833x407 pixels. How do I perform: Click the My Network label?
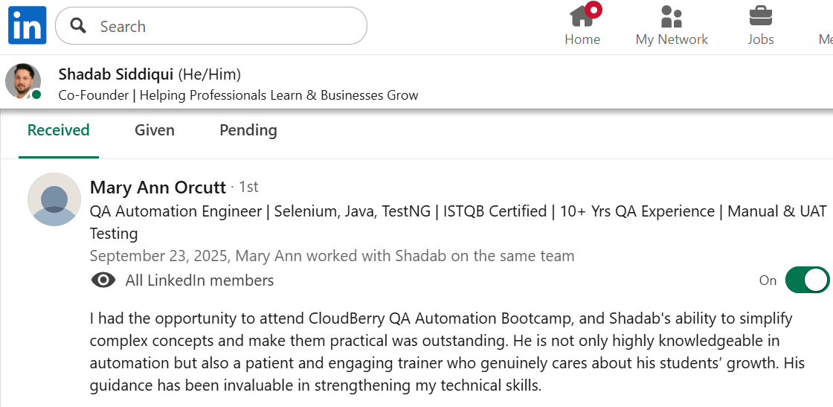672,39
